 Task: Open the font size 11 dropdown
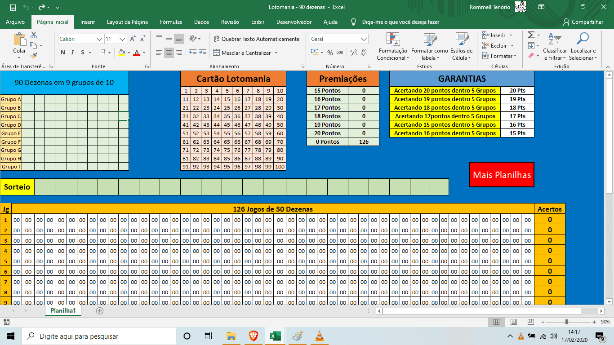click(123, 39)
